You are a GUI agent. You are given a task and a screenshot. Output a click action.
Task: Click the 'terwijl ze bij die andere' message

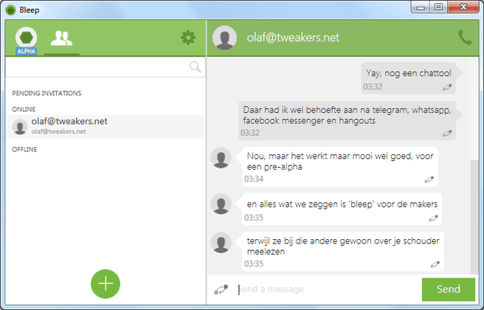[x=343, y=252]
